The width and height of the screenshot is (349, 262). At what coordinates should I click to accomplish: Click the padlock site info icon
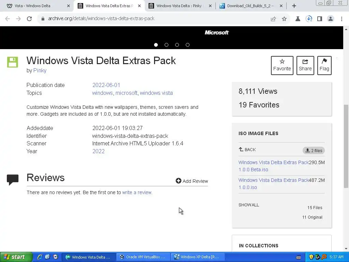coord(43,19)
